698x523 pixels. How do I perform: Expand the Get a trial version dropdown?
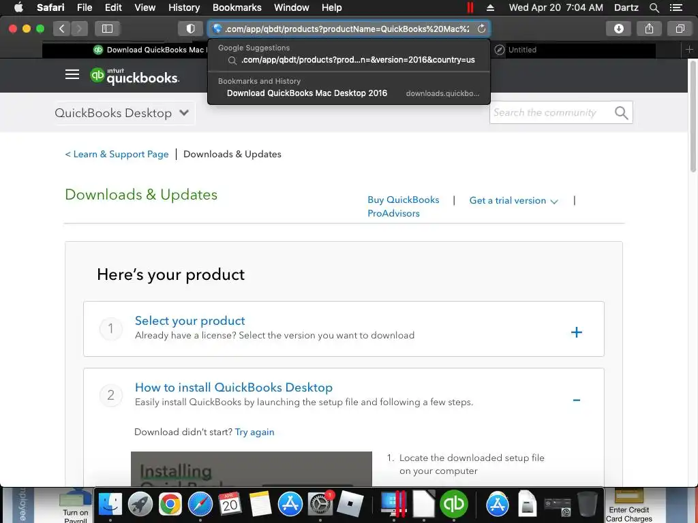coord(513,201)
